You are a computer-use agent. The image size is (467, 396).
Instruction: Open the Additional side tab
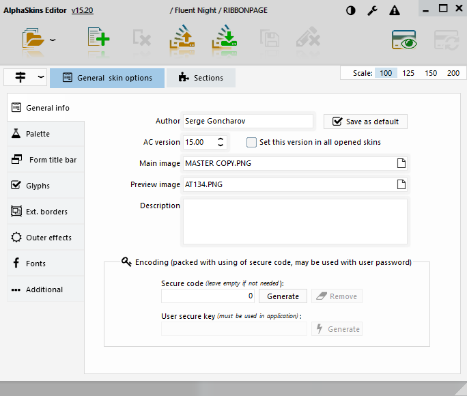click(x=46, y=289)
